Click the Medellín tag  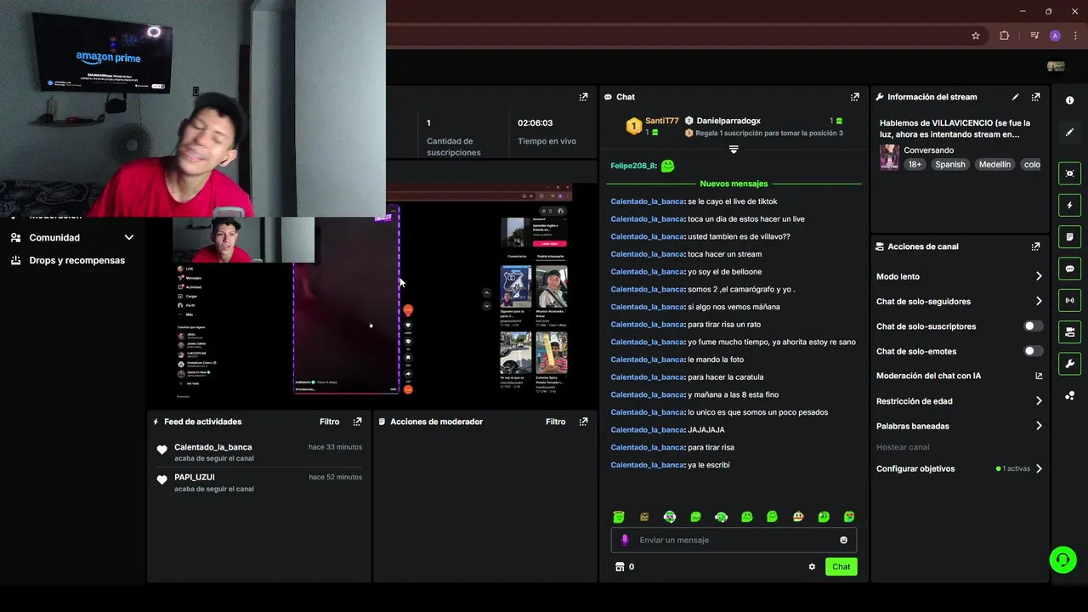click(994, 165)
